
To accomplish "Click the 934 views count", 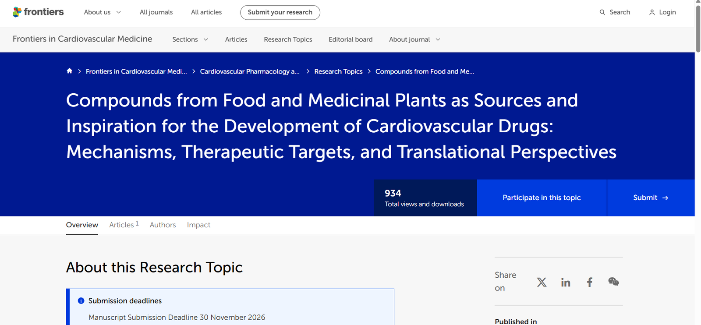I will 393,193.
